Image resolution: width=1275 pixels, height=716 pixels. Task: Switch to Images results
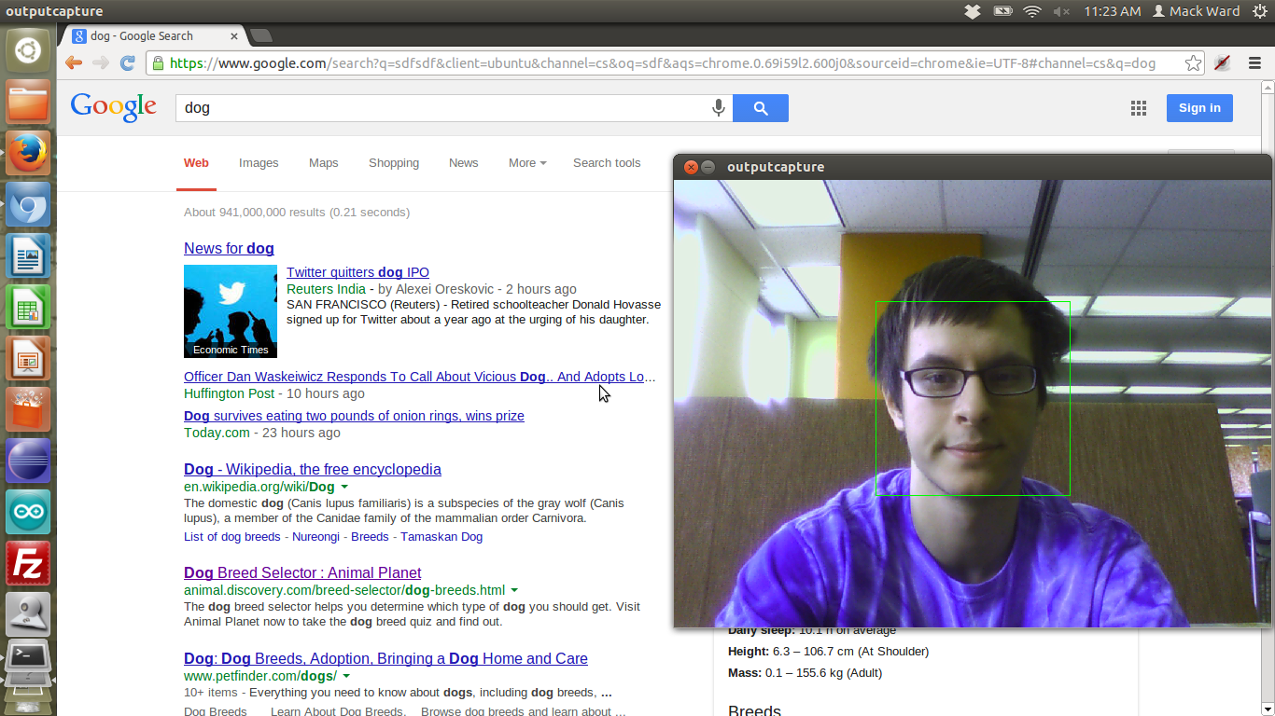(x=259, y=162)
